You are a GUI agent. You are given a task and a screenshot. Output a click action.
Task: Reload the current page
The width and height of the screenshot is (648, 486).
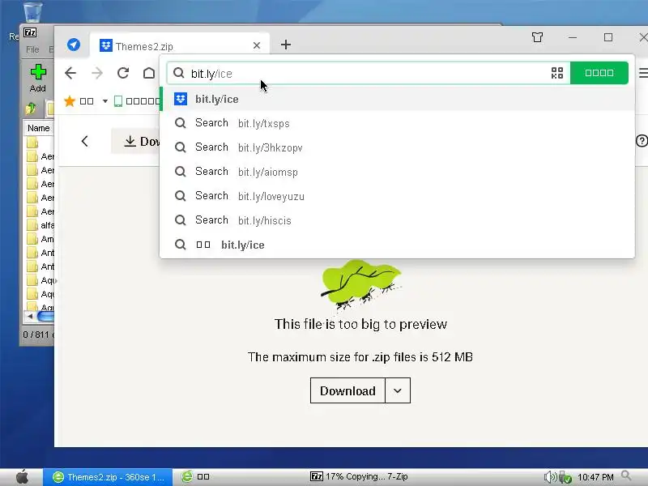[x=123, y=73]
